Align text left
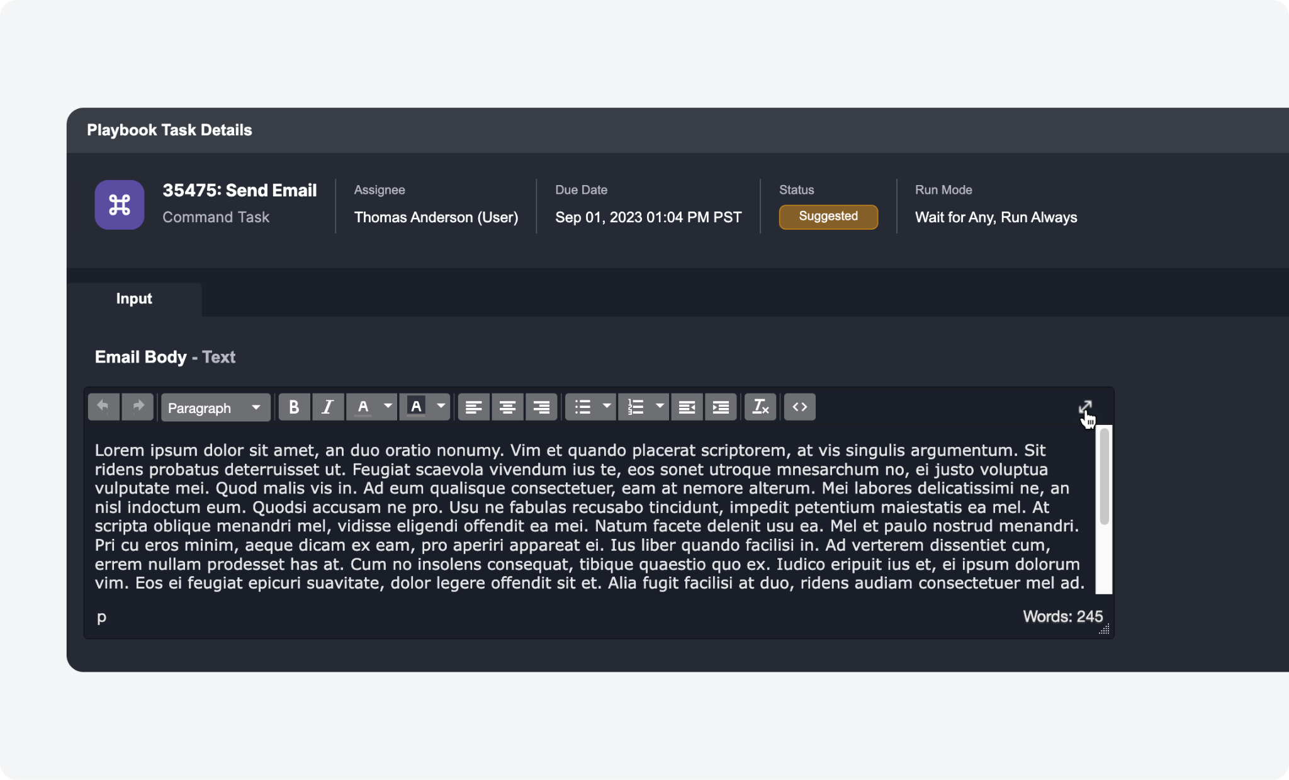 tap(473, 407)
